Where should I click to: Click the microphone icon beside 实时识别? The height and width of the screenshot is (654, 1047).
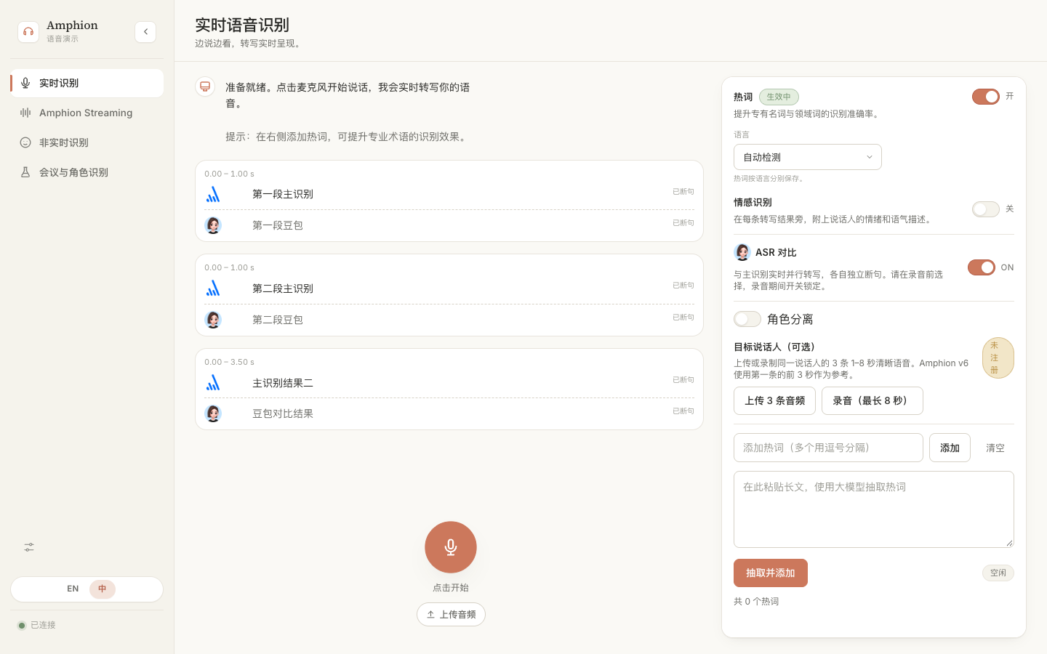pyautogui.click(x=25, y=83)
